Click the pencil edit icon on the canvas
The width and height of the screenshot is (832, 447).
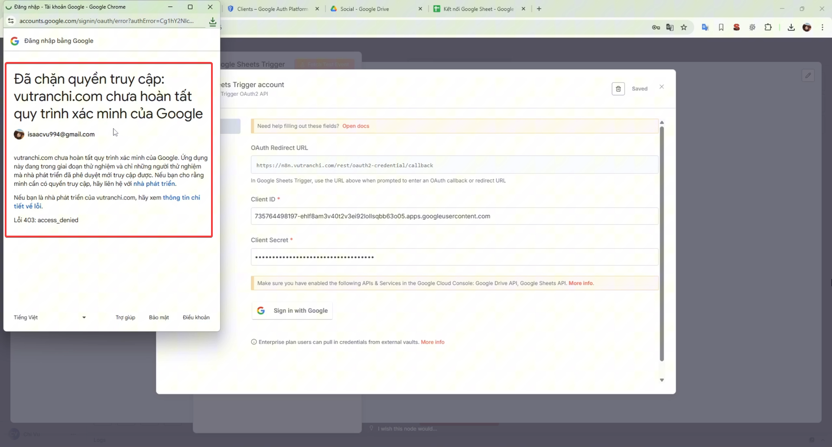coord(808,75)
